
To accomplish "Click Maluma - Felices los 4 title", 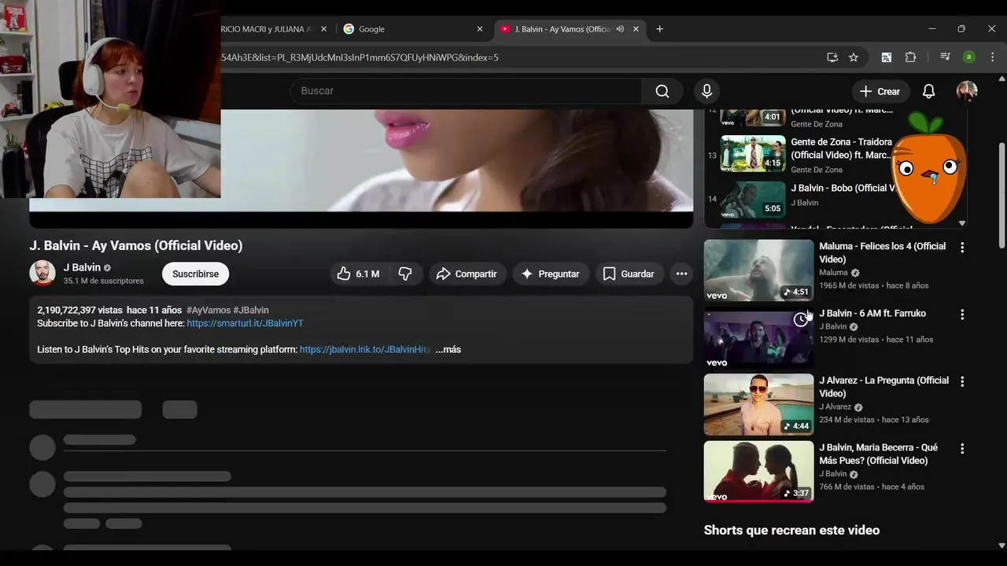I will point(882,252).
